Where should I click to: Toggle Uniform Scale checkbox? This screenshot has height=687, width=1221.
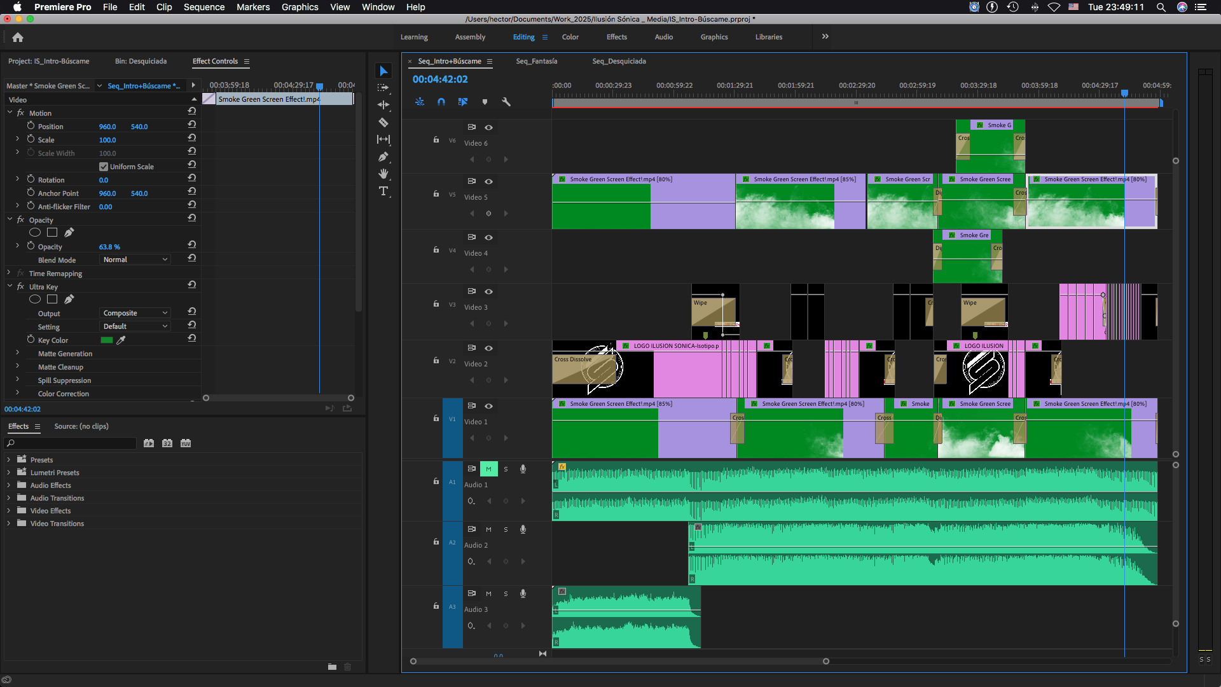104,167
